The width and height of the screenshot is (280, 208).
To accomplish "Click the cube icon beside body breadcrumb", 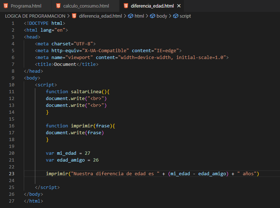I will coord(153,16).
